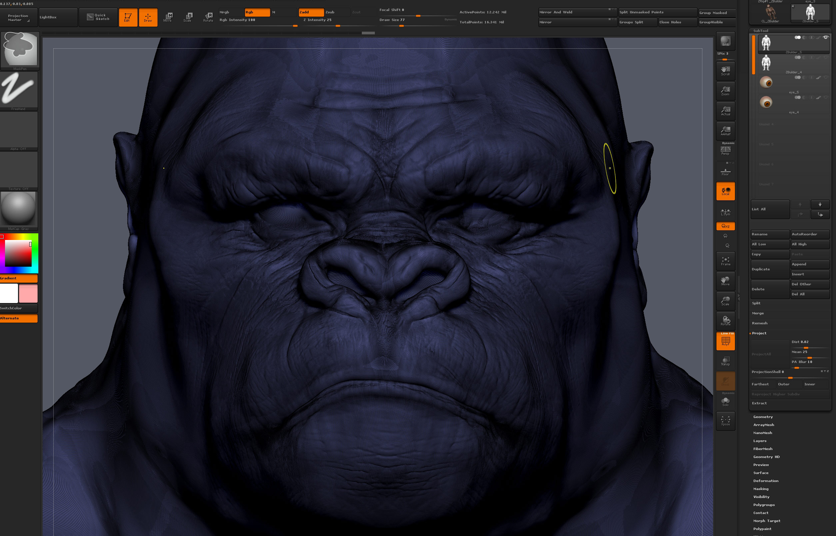836x536 pixels.
Task: Expand the Geometry palette section
Action: [763, 417]
